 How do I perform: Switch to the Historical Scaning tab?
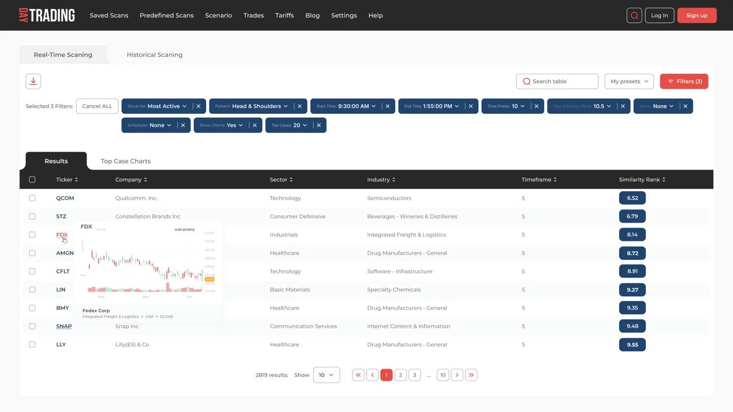point(155,55)
